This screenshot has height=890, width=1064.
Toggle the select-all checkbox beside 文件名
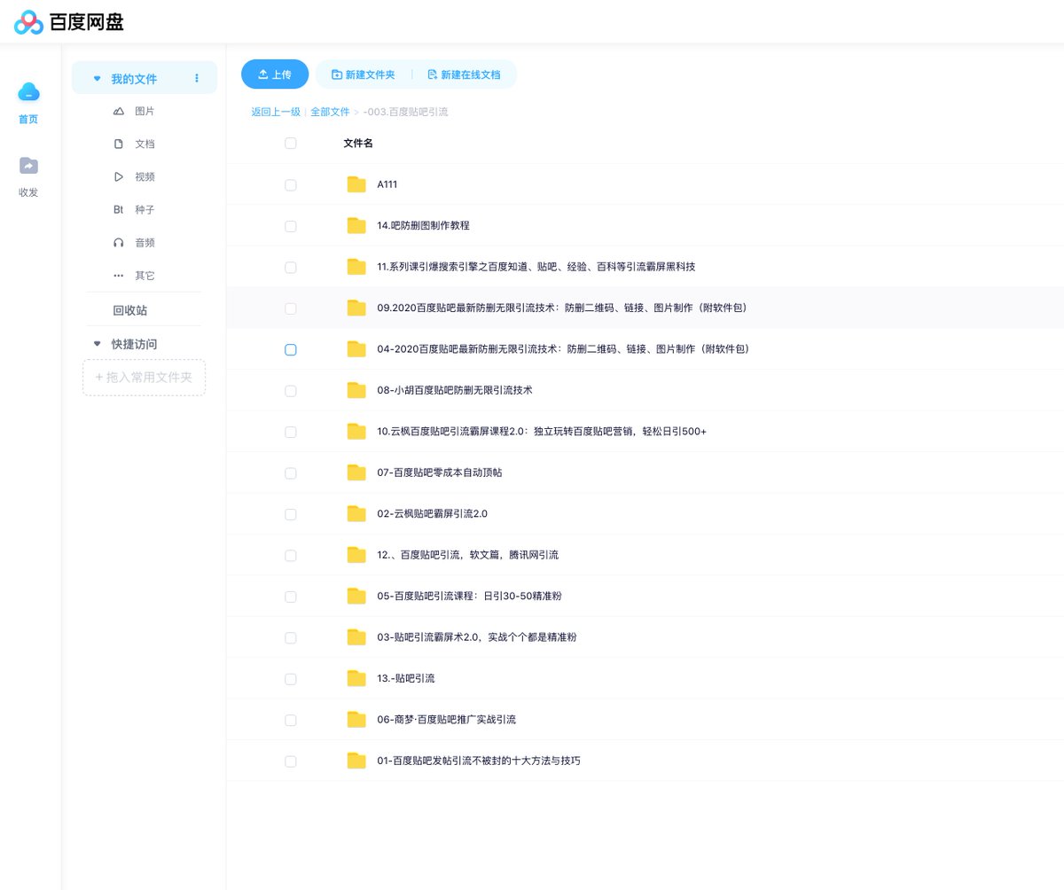pos(291,143)
